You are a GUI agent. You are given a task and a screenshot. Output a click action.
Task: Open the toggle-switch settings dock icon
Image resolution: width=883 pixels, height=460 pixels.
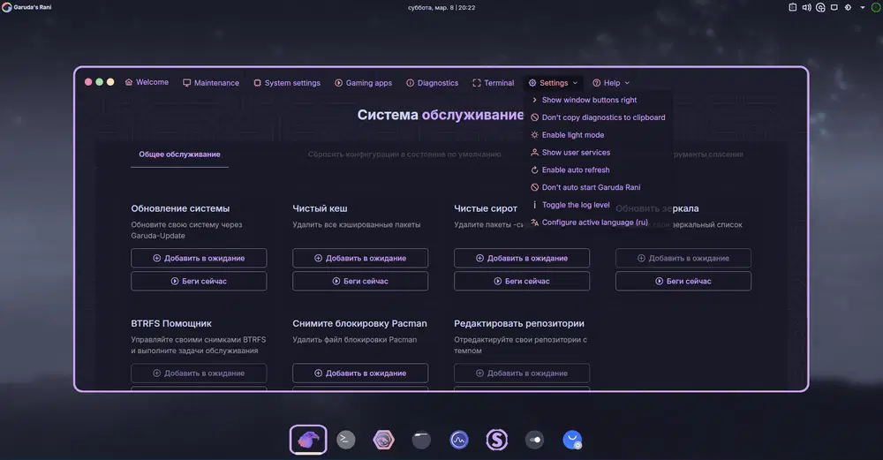click(534, 440)
